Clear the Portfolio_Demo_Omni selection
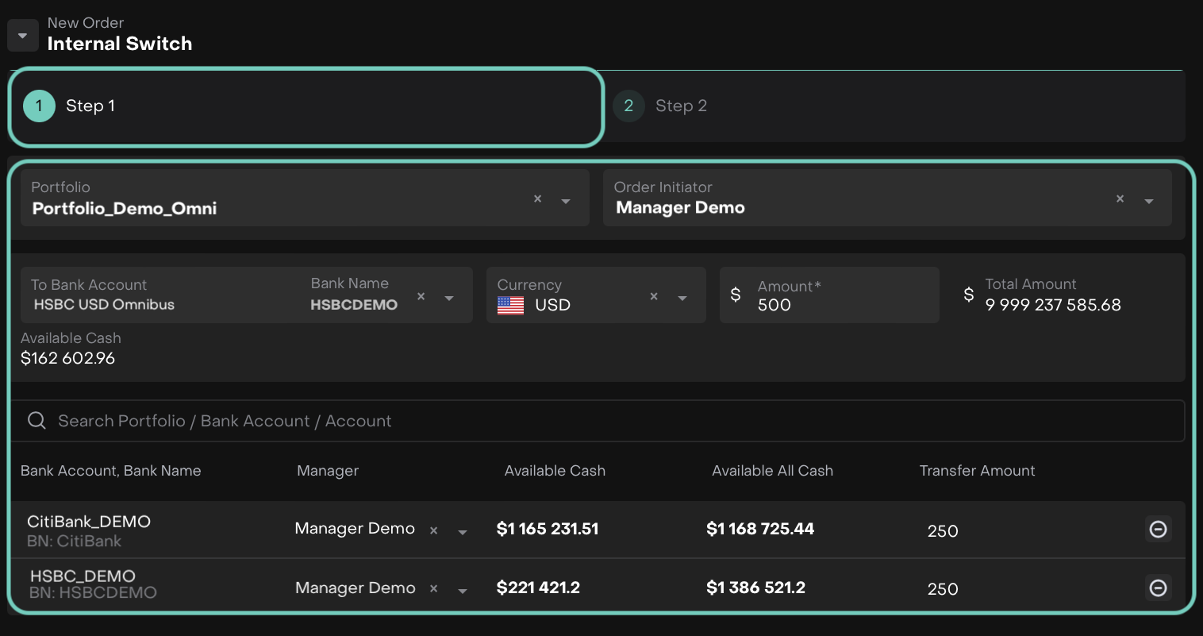Image resolution: width=1203 pixels, height=636 pixels. (x=537, y=199)
